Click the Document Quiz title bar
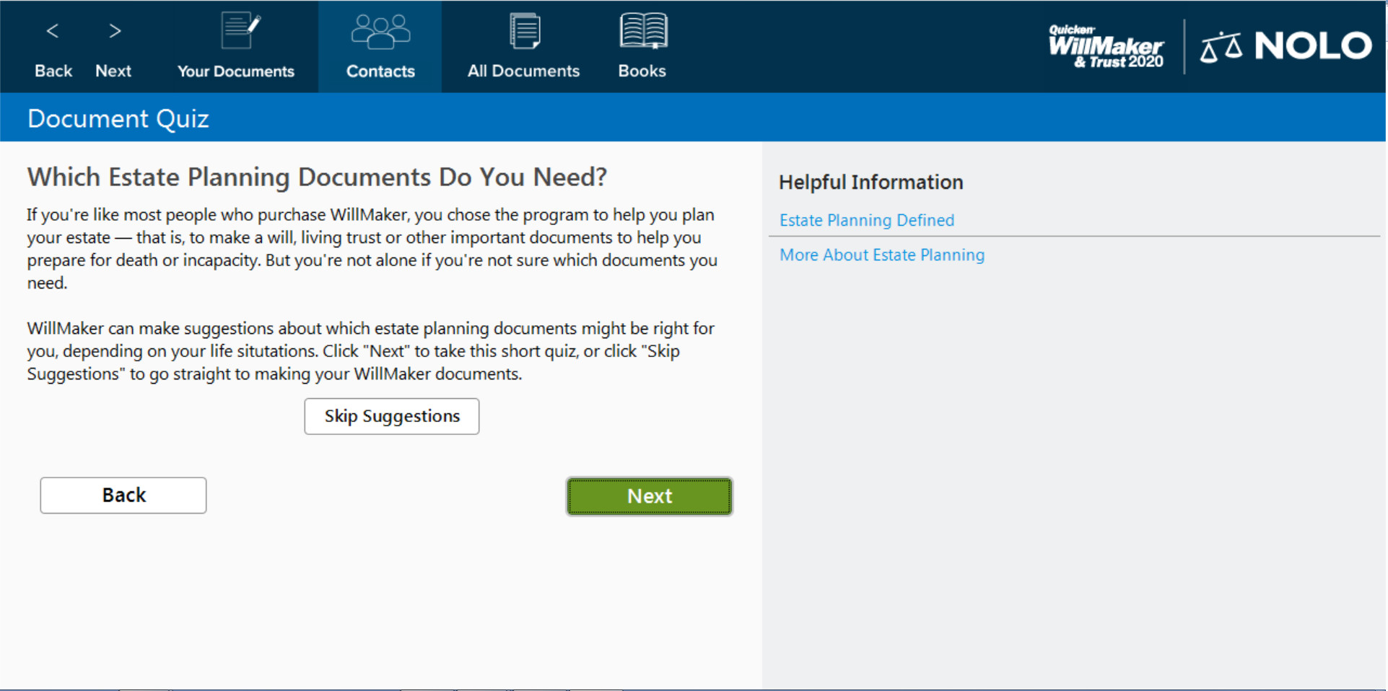 118,118
